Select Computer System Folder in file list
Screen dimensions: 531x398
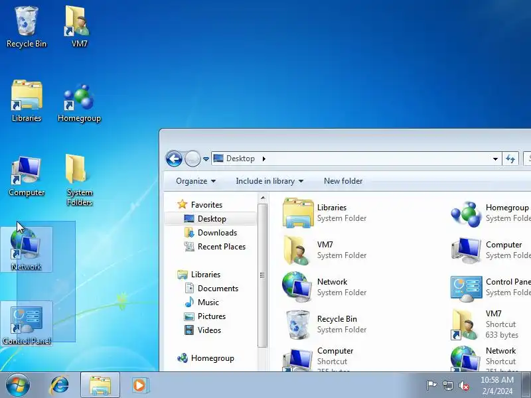[491, 250]
